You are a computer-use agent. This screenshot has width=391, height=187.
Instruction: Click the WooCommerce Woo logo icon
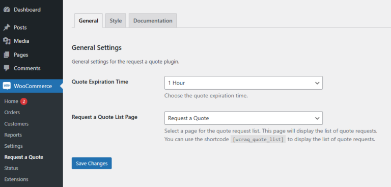pyautogui.click(x=7, y=86)
